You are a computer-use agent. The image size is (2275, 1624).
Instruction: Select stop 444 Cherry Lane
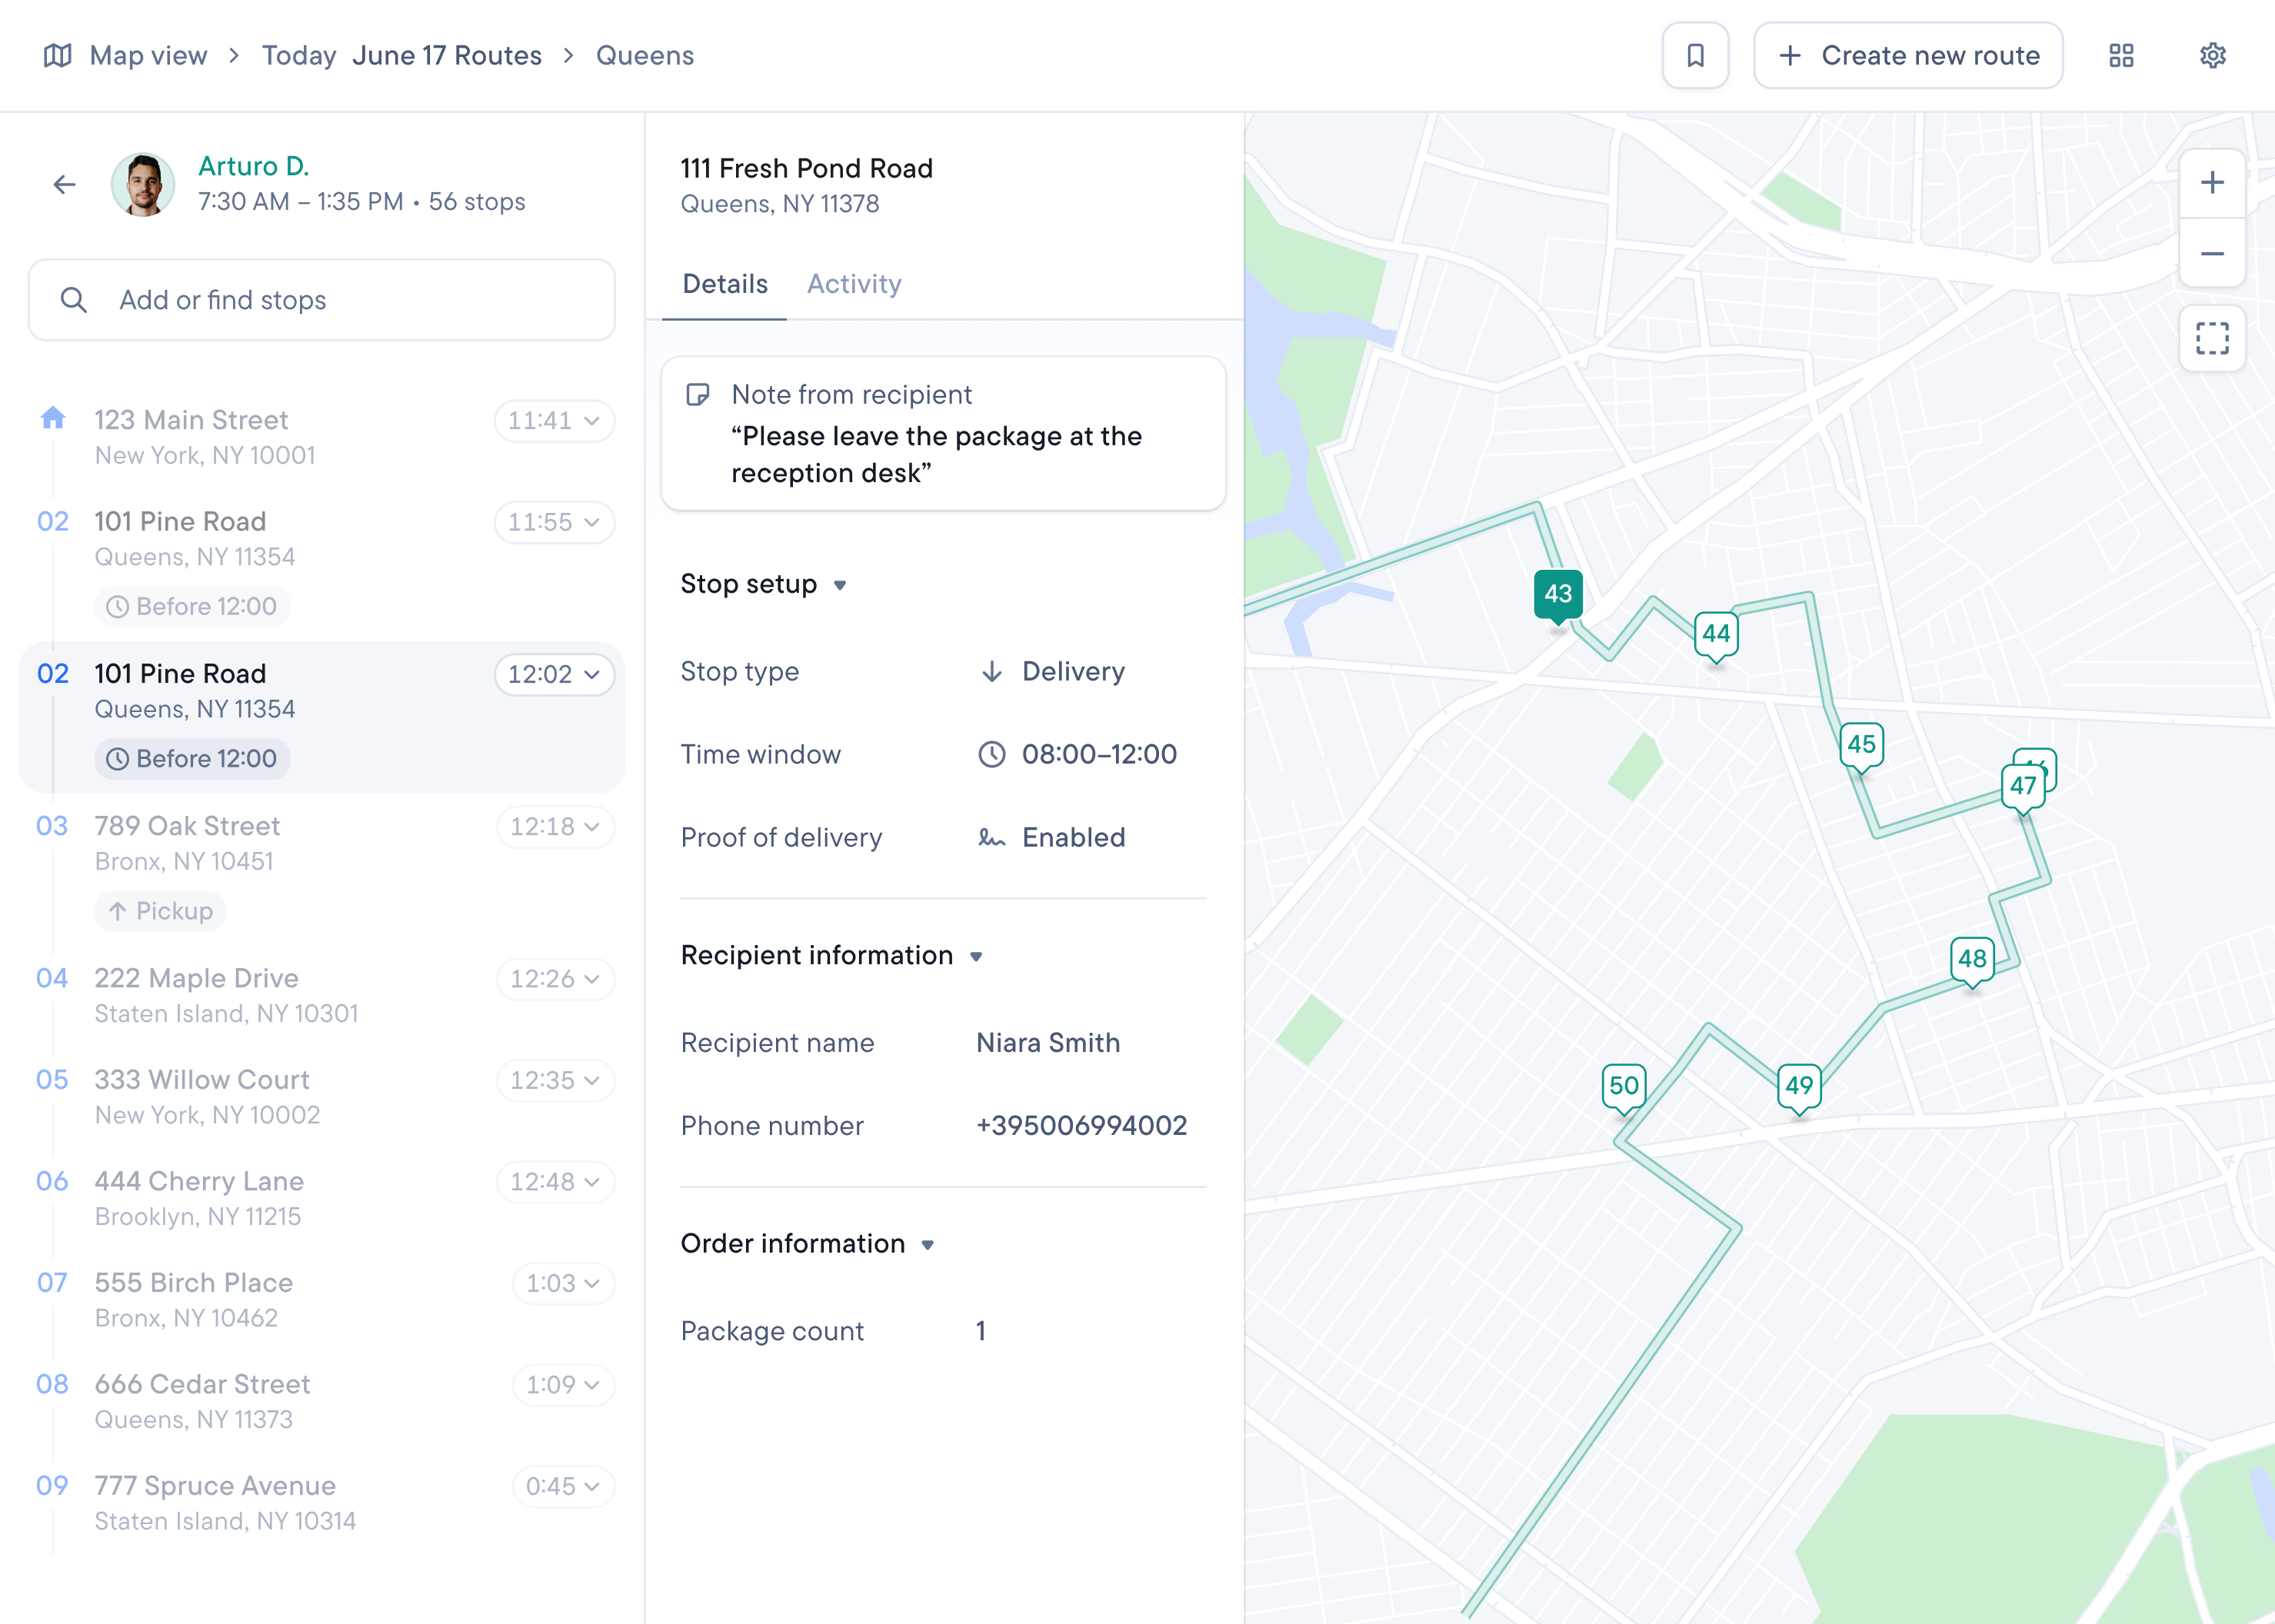[x=322, y=1198]
